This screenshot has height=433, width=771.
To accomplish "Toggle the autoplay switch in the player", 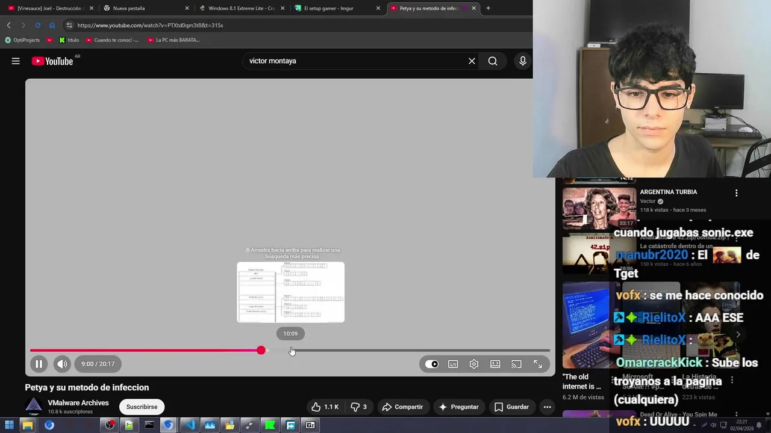I will tap(432, 364).
